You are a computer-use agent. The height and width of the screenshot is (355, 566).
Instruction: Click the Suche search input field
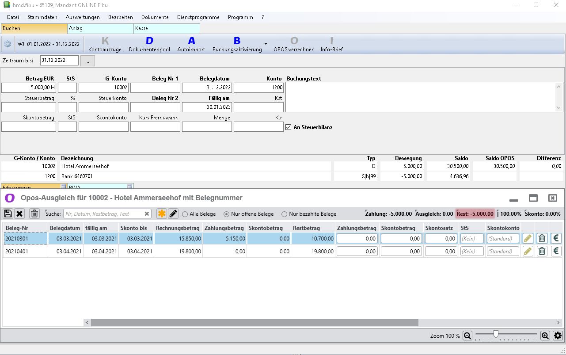click(104, 214)
